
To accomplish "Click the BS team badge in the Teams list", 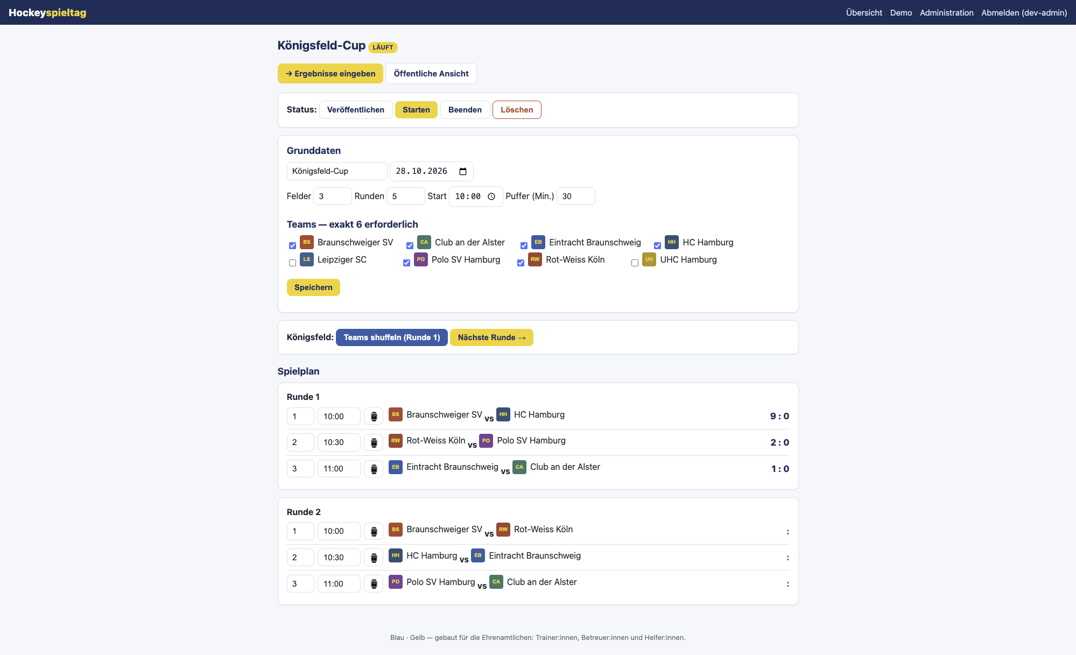I will click(x=307, y=242).
